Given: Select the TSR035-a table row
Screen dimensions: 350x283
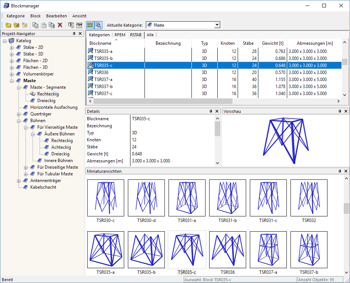Looking at the screenshot, I should [x=214, y=51].
